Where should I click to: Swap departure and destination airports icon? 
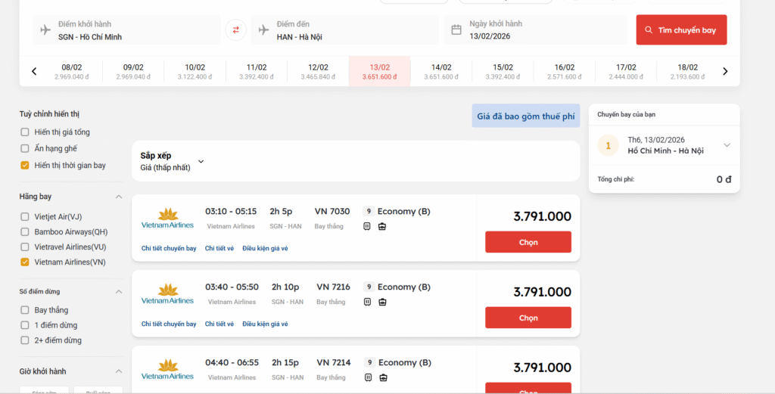pos(235,30)
